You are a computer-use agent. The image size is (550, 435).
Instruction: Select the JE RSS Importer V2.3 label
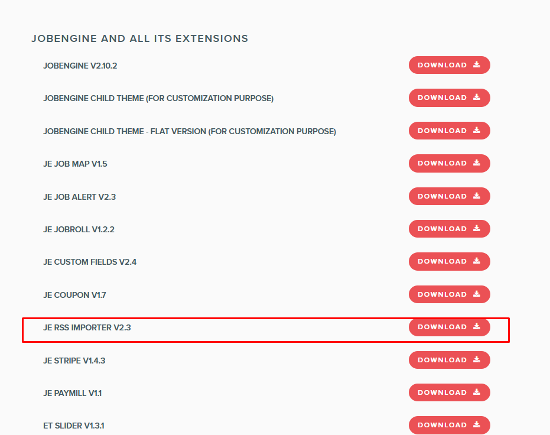(87, 327)
